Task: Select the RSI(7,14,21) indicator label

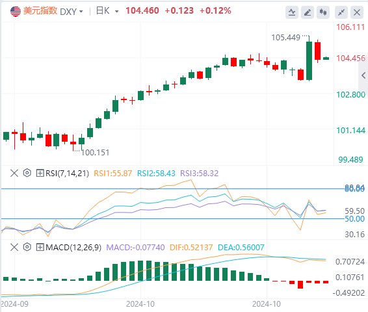Action: (x=68, y=174)
